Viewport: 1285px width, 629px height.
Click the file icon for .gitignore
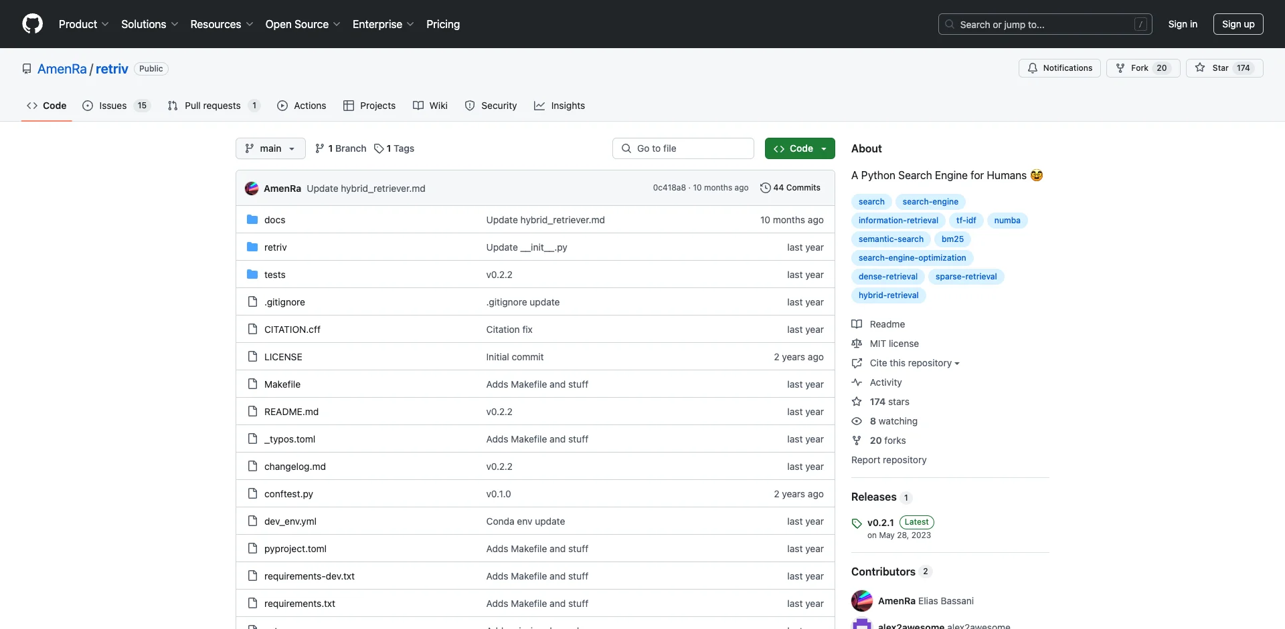252,302
